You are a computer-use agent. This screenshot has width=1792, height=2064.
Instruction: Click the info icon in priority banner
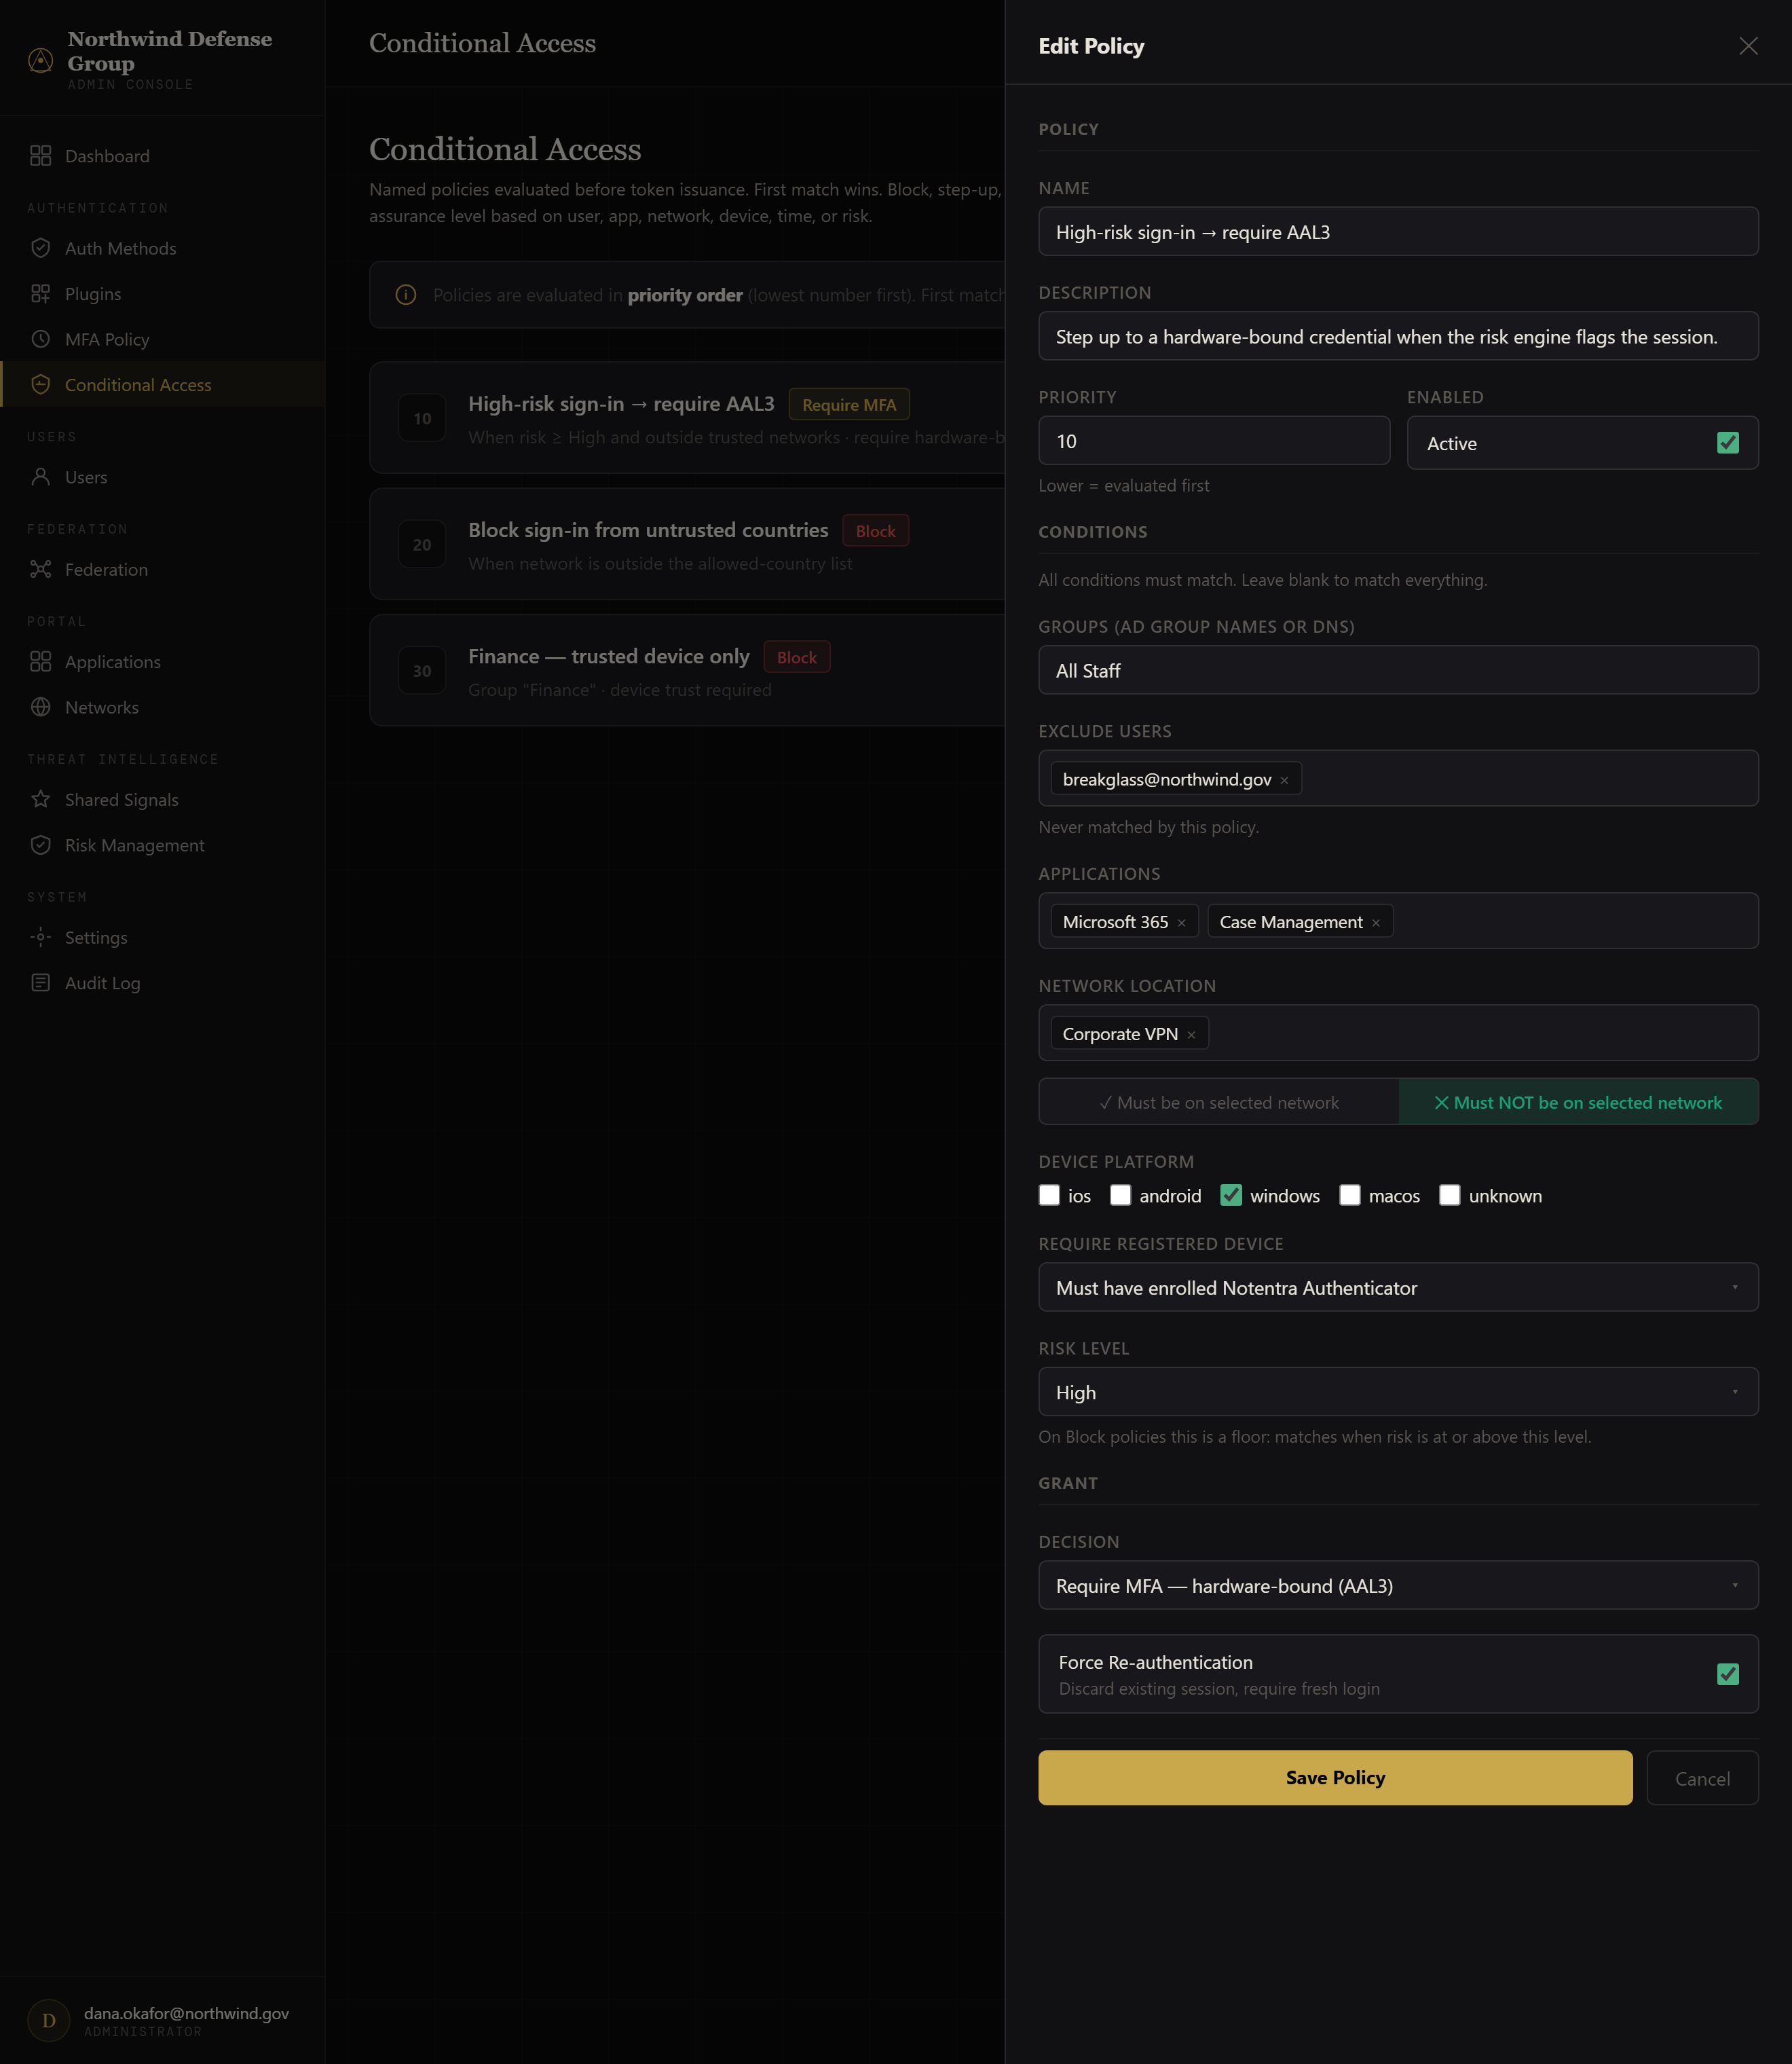(406, 295)
